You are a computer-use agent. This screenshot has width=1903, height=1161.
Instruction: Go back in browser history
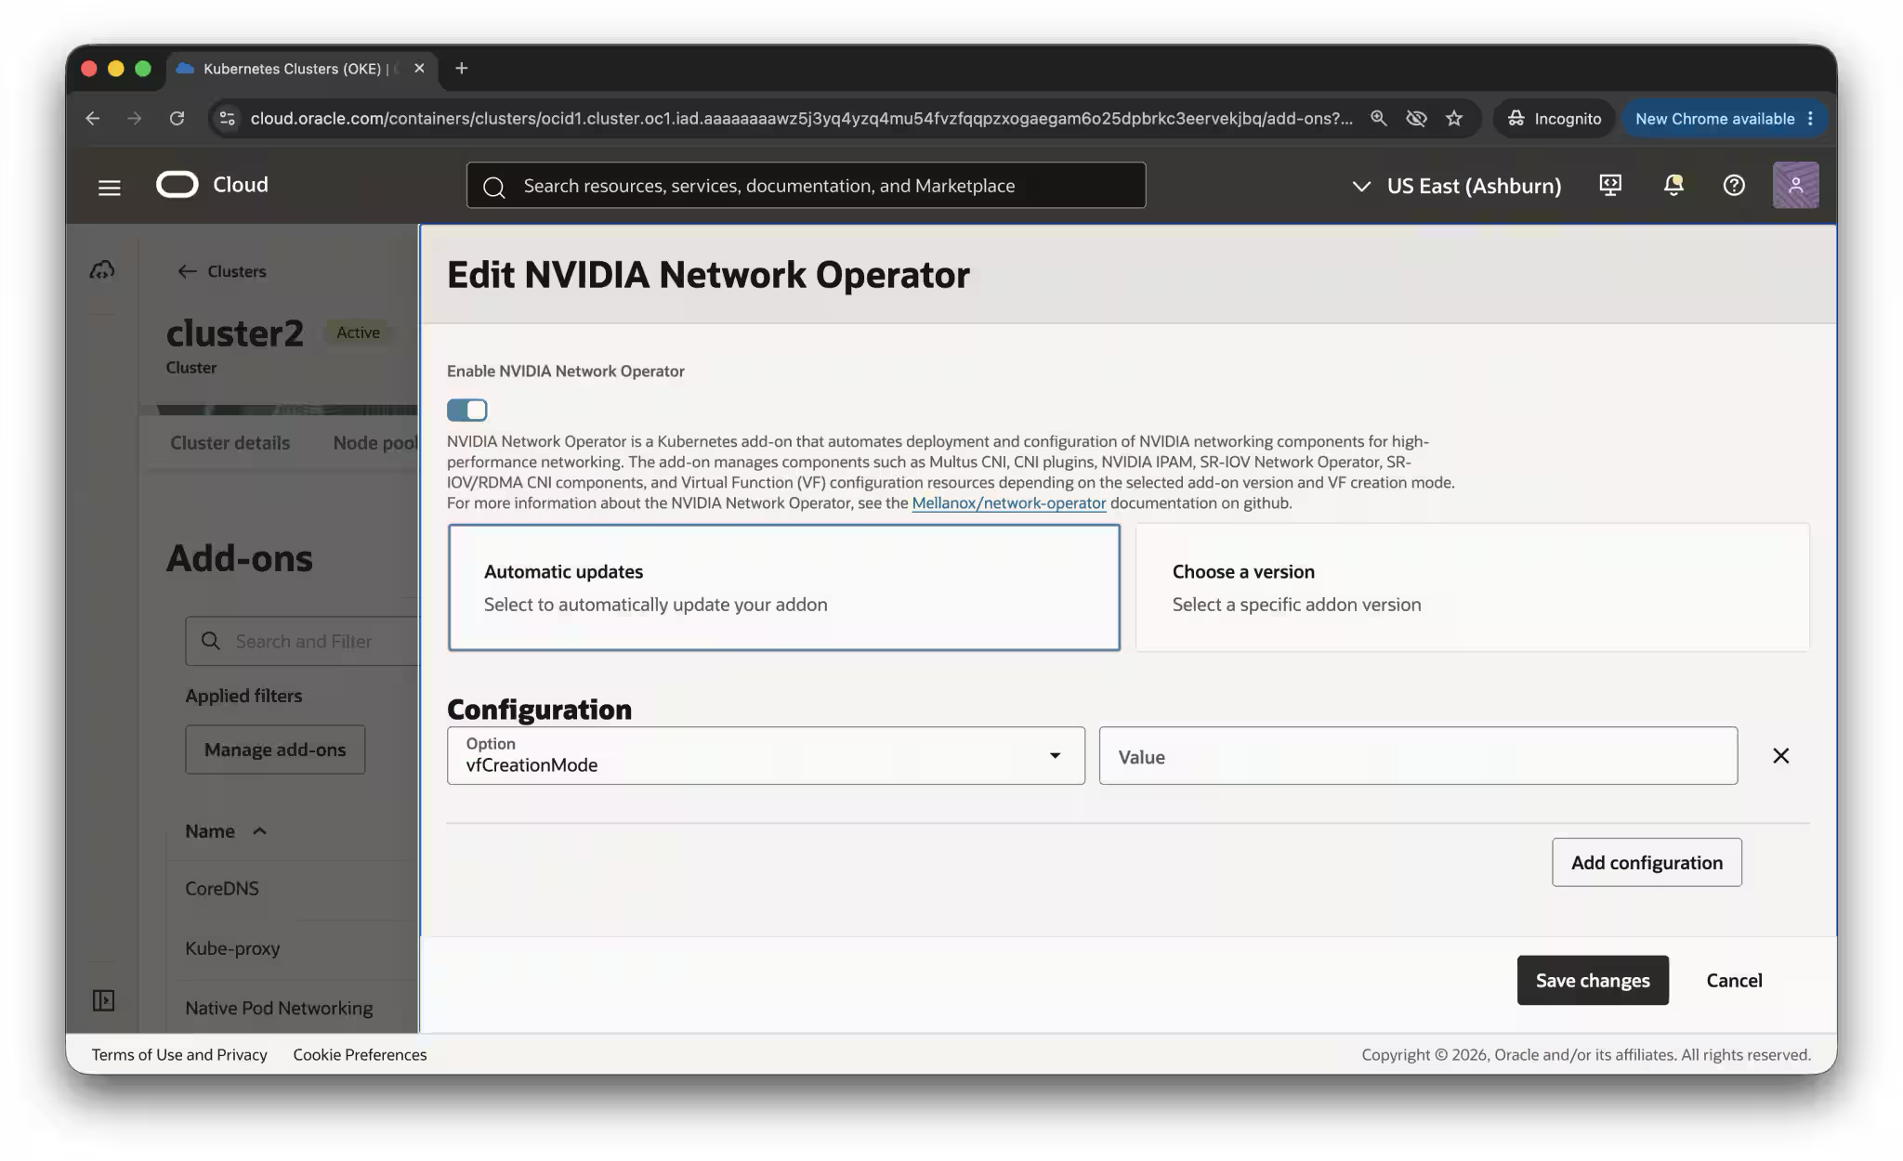pos(92,118)
